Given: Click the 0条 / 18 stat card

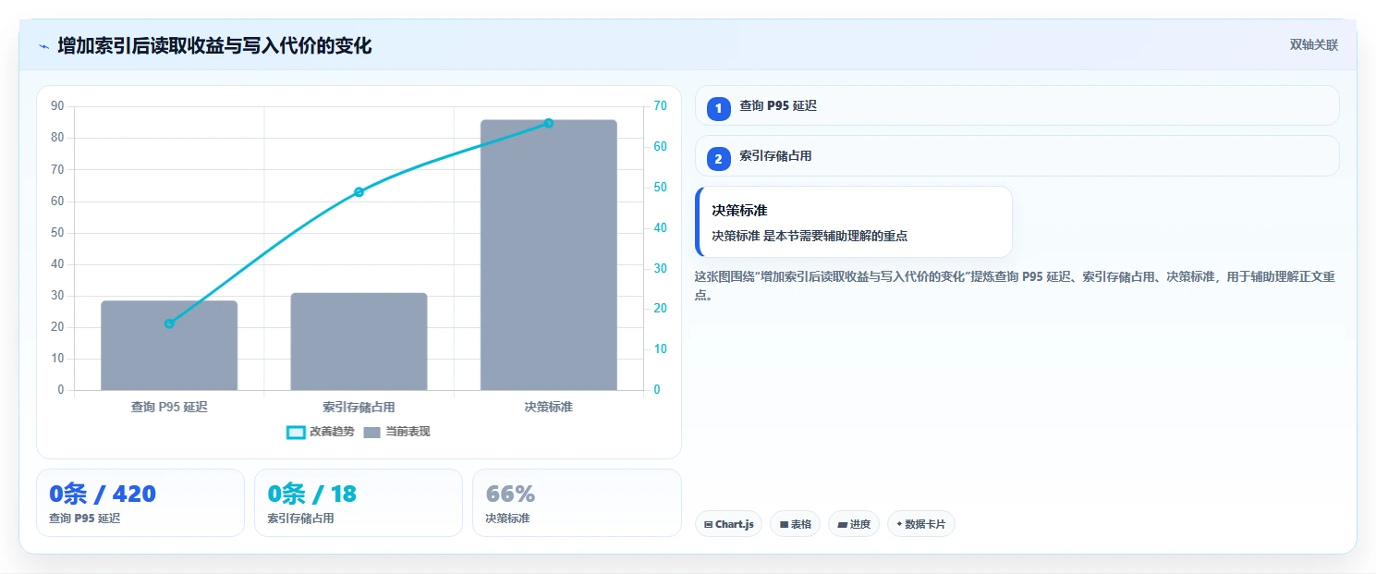Looking at the screenshot, I should [x=359, y=503].
